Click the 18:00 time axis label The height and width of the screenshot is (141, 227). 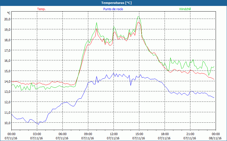(165, 134)
